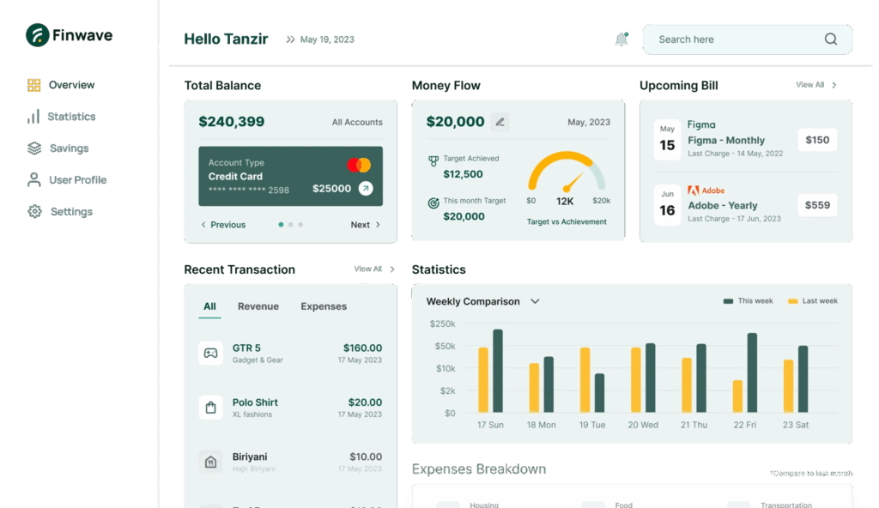Go to the Next account card

coord(365,225)
